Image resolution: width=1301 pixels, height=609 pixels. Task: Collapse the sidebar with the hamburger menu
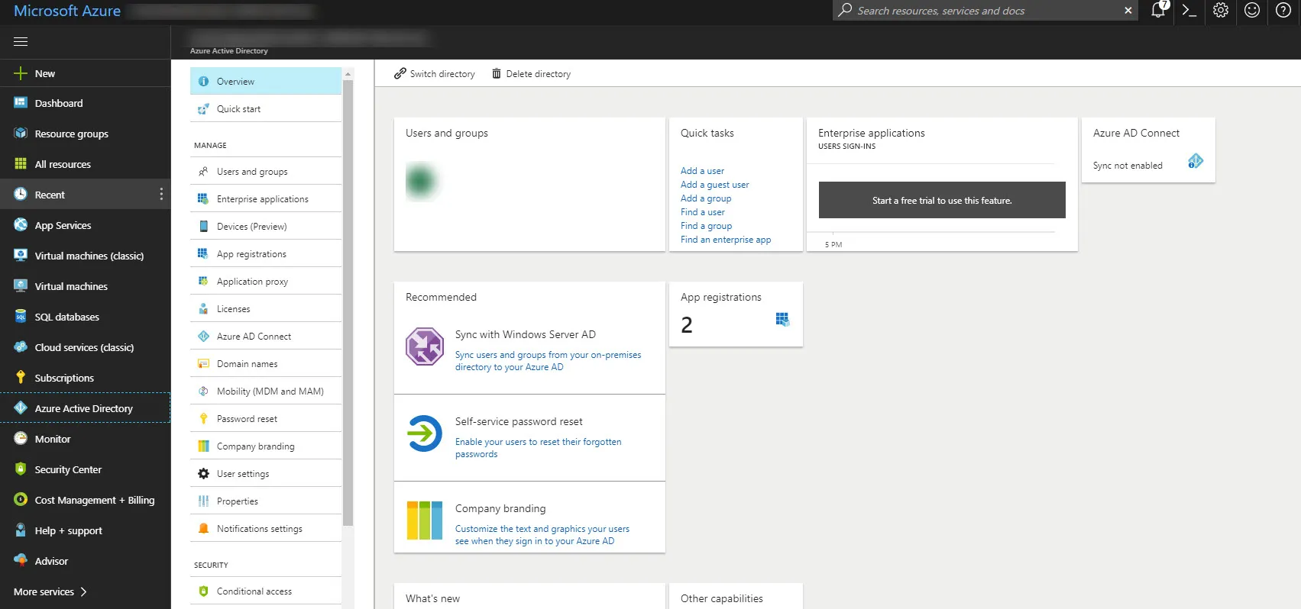[x=21, y=42]
